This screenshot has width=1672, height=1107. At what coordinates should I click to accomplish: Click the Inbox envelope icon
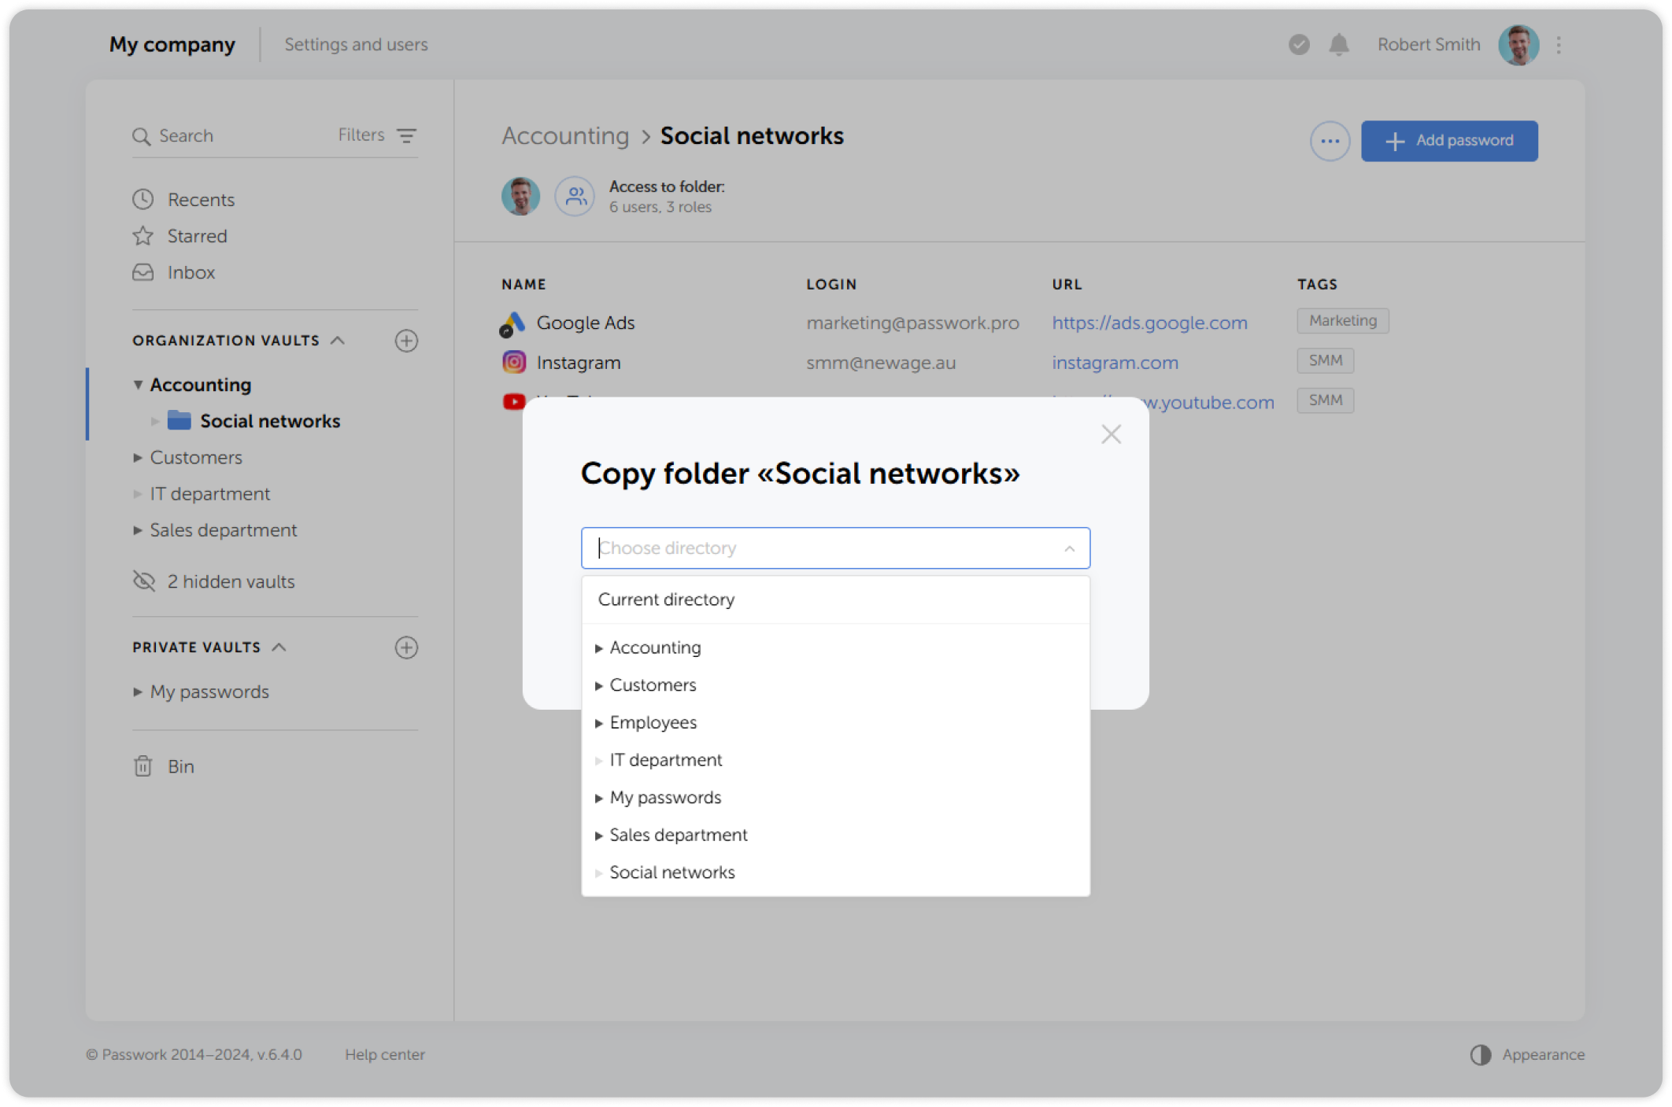tap(142, 272)
